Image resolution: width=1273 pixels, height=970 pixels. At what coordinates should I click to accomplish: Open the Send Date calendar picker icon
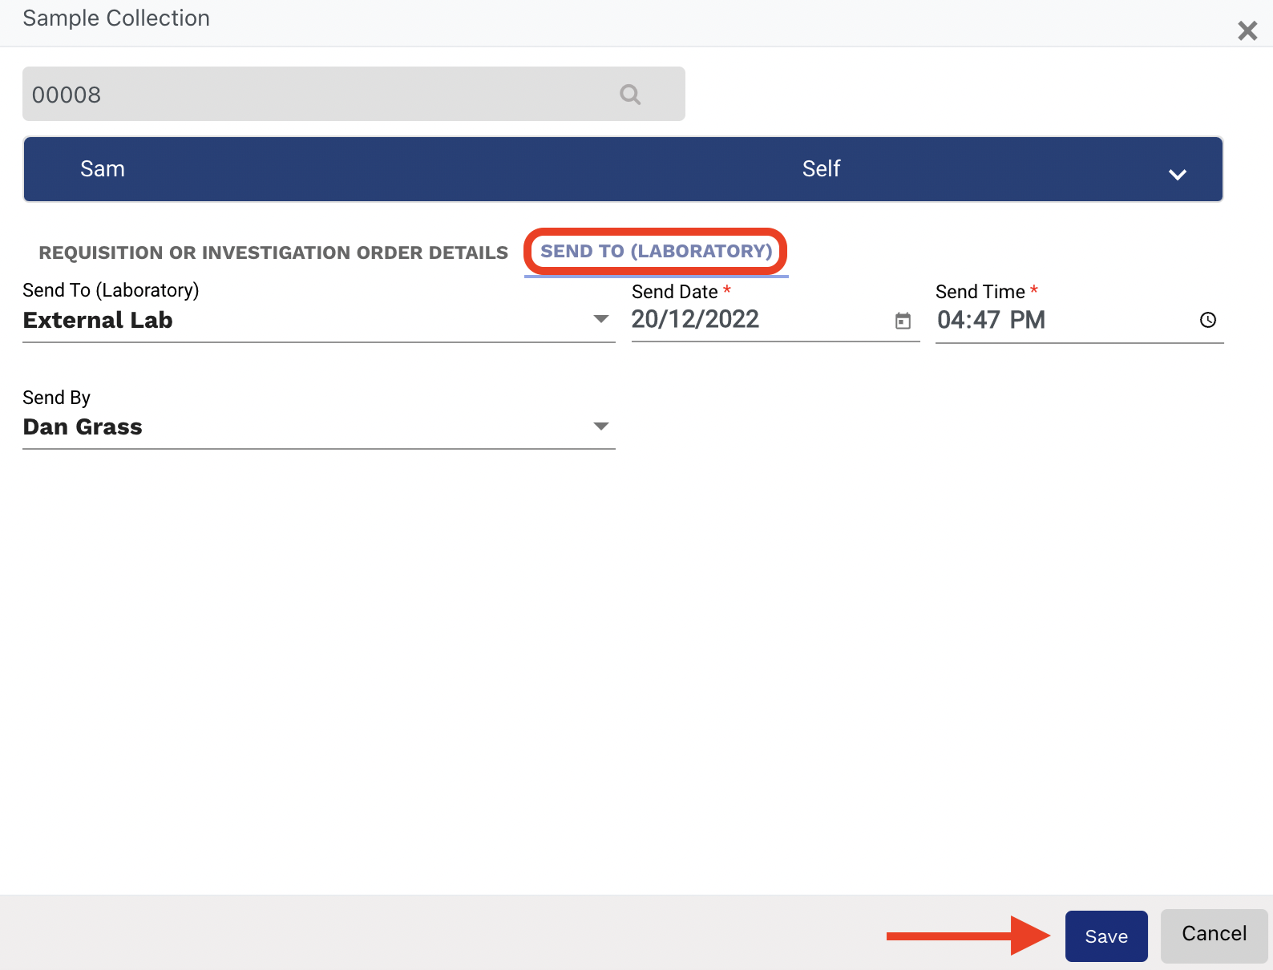tap(903, 321)
